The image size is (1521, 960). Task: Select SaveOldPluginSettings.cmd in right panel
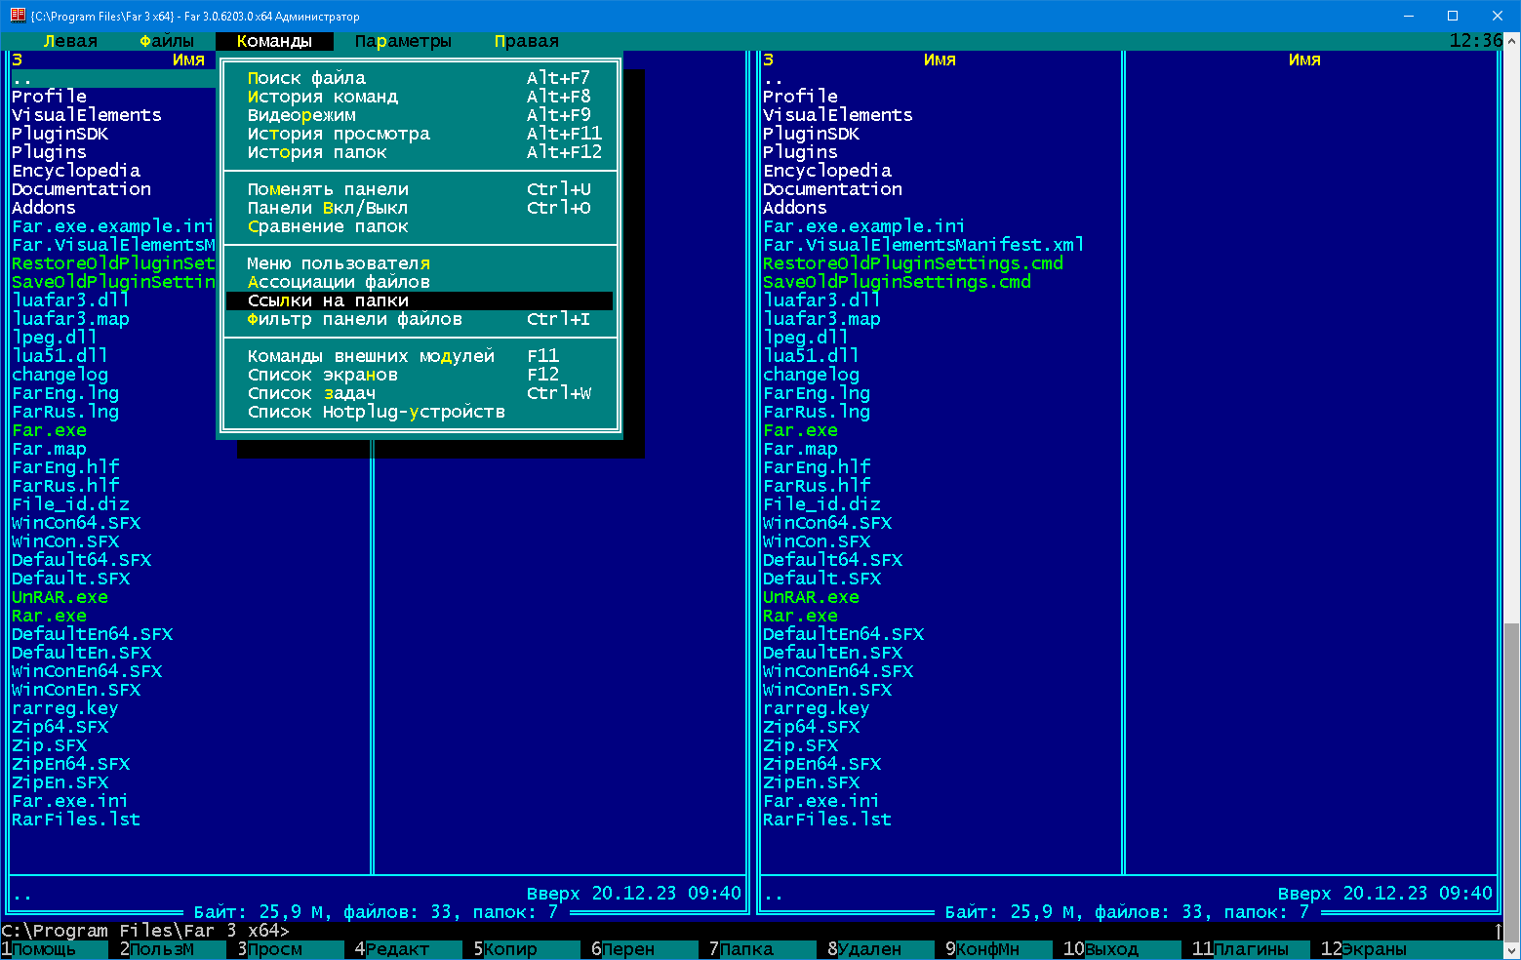pyautogui.click(x=897, y=282)
